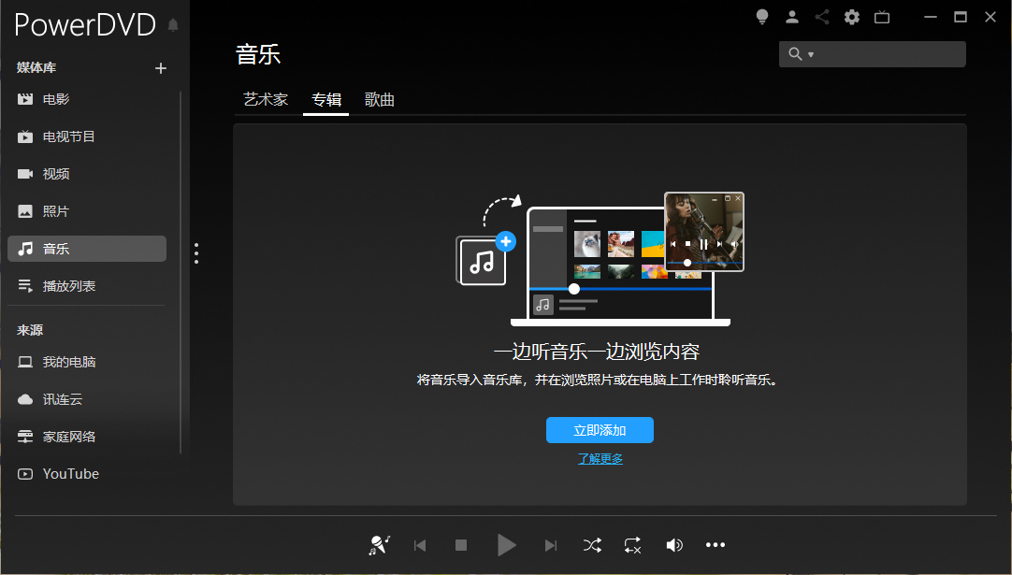Open the 讯连云 cloud source
Screen dimensions: 1012x575
(x=63, y=398)
